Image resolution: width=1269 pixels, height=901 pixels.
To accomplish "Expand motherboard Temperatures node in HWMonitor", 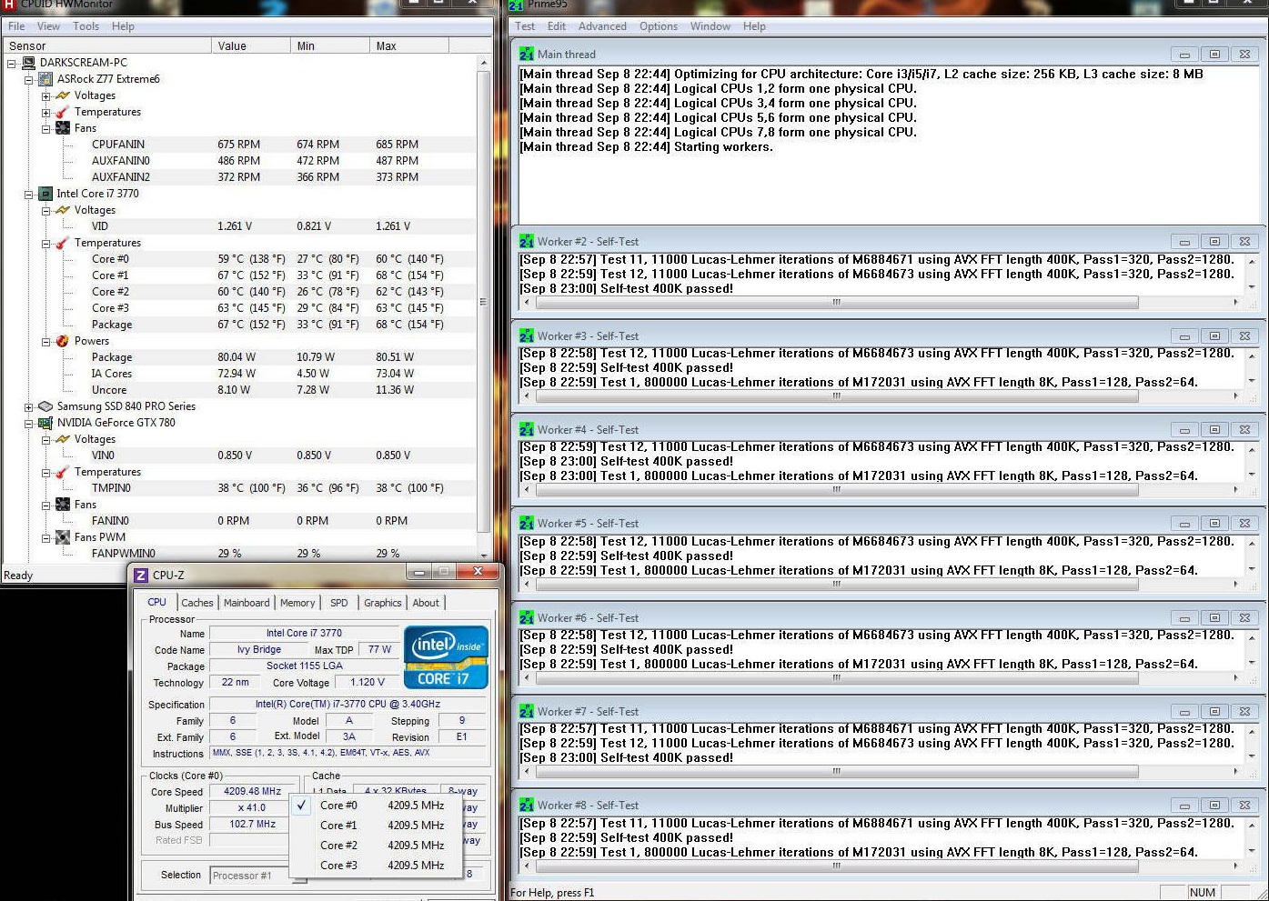I will tap(45, 112).
